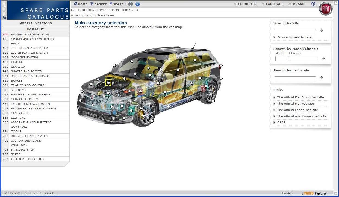339x197 pixels.
Task: Select 381 TRAILER AND COVERS
Action: tap(36, 85)
